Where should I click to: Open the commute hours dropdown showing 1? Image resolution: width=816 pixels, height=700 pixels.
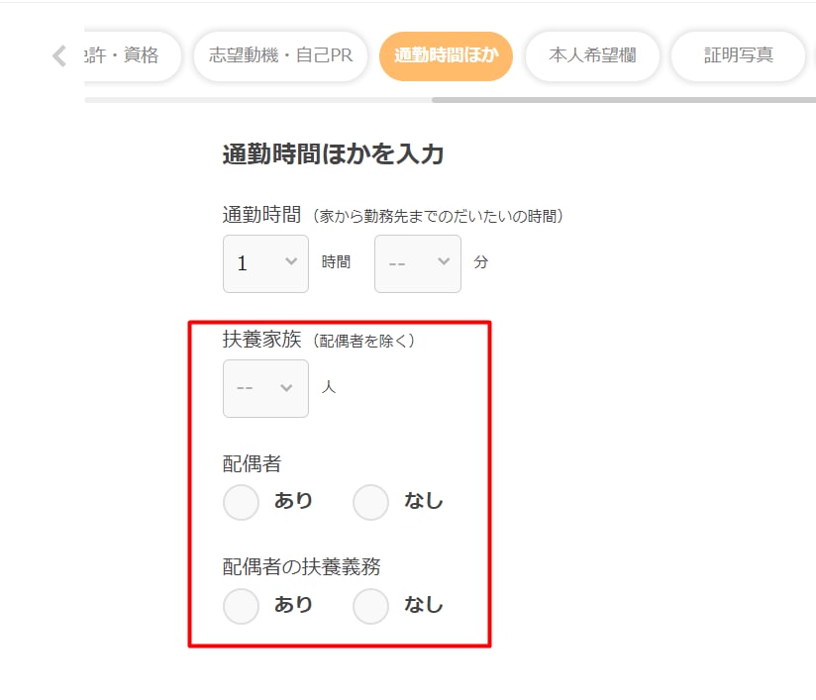264,263
